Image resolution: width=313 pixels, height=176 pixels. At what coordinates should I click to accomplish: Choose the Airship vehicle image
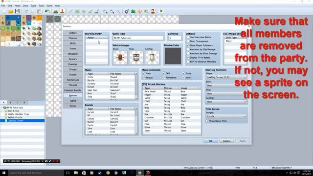152,58
